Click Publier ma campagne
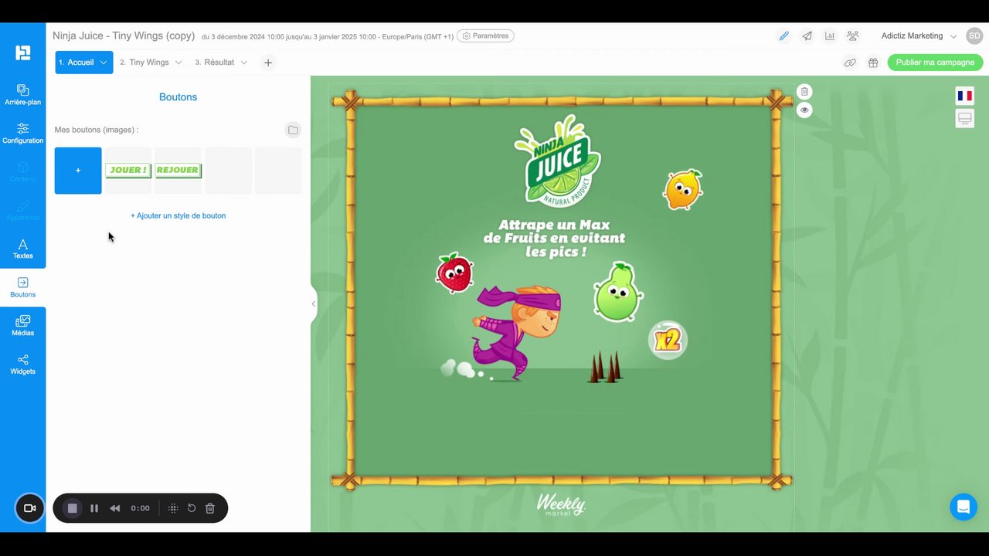Image resolution: width=989 pixels, height=556 pixels. click(935, 63)
